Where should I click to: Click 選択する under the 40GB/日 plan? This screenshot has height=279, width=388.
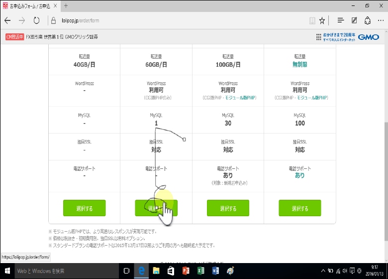pos(85,208)
